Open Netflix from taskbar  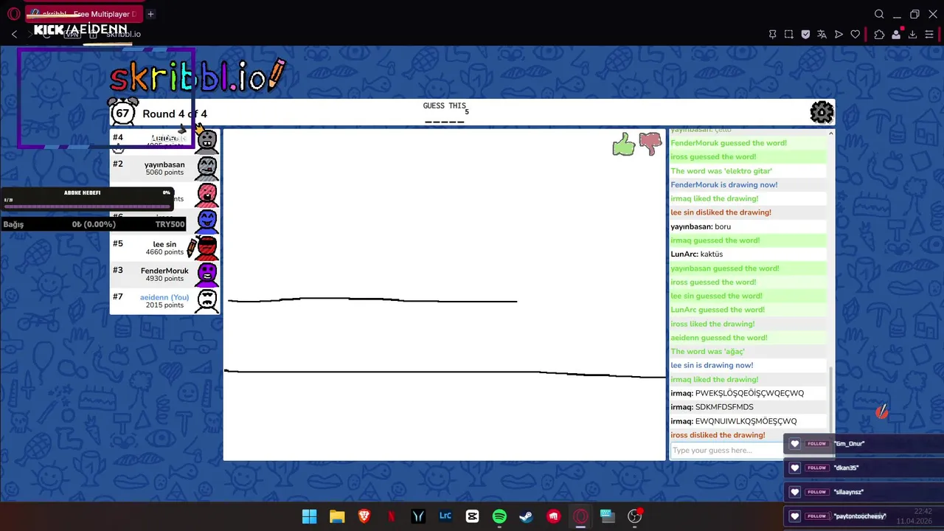click(391, 516)
